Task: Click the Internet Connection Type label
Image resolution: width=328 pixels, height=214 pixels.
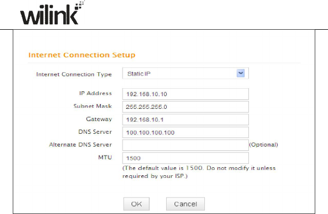Action: click(74, 74)
